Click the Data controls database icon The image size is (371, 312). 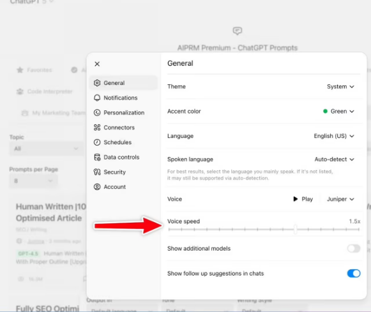[97, 157]
